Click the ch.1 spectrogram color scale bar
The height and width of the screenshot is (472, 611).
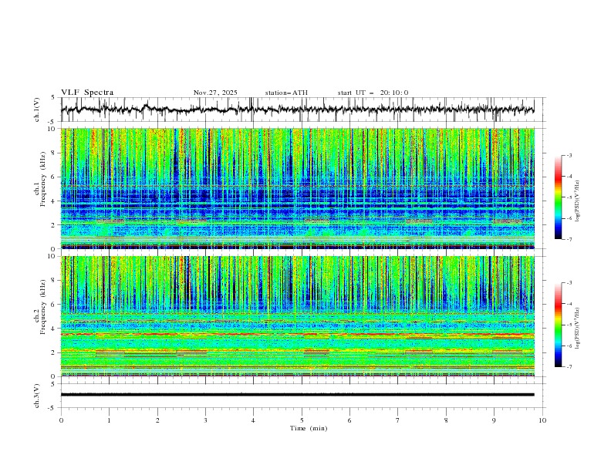(558, 197)
